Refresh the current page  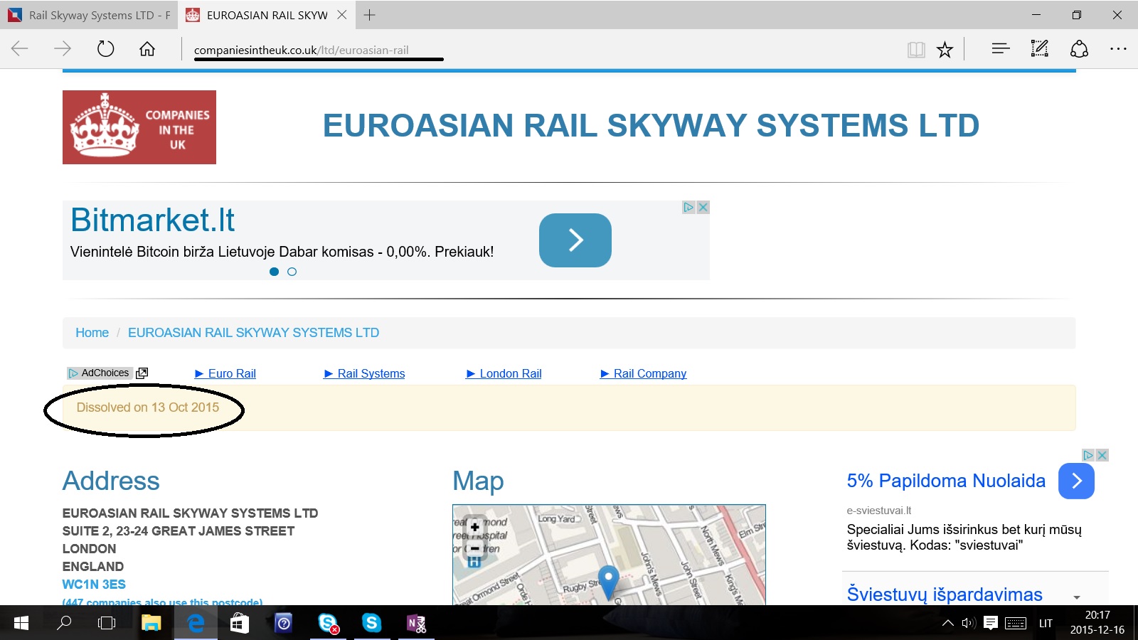[x=105, y=48]
